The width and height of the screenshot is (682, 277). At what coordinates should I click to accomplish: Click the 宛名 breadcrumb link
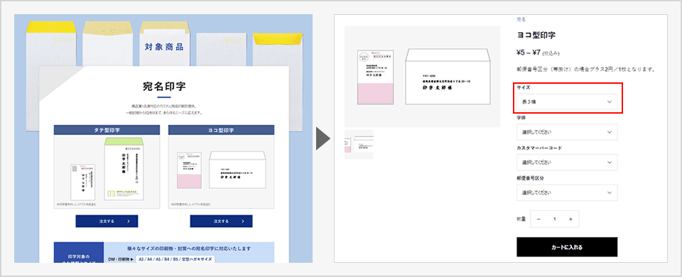click(521, 19)
